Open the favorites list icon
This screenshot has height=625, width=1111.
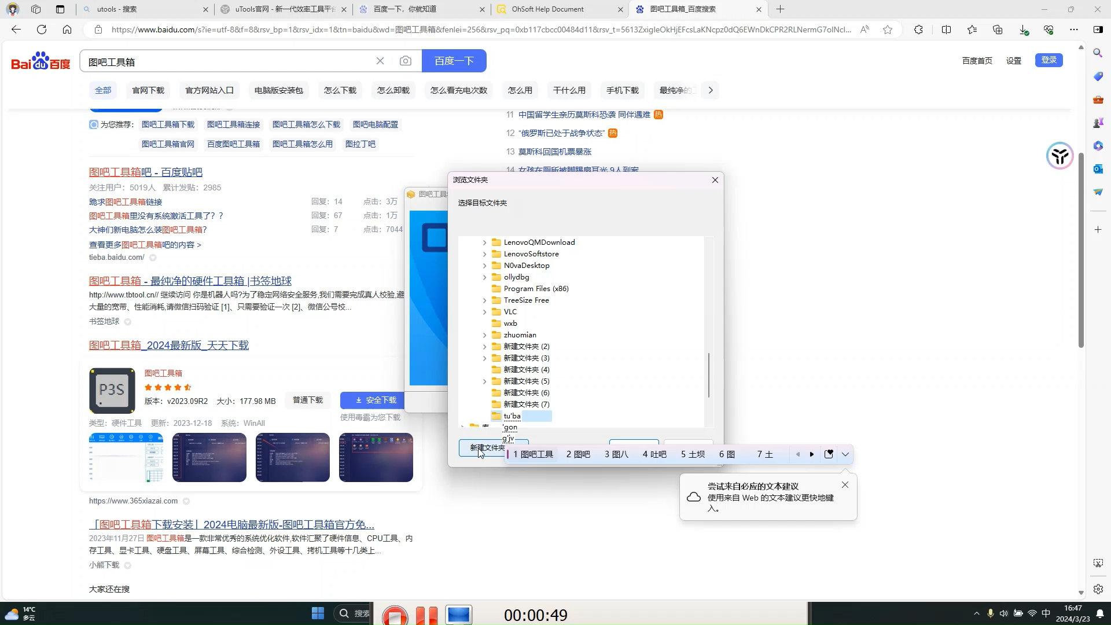(972, 30)
